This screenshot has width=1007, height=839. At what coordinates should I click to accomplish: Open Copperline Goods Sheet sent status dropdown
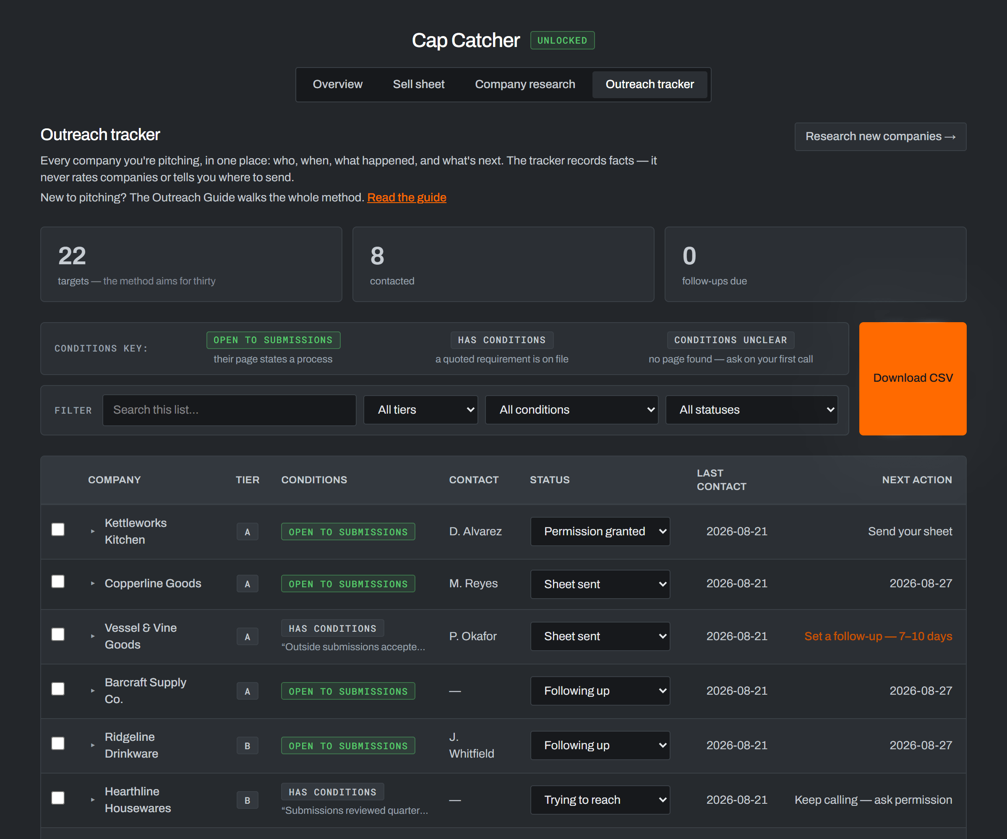[x=600, y=584]
